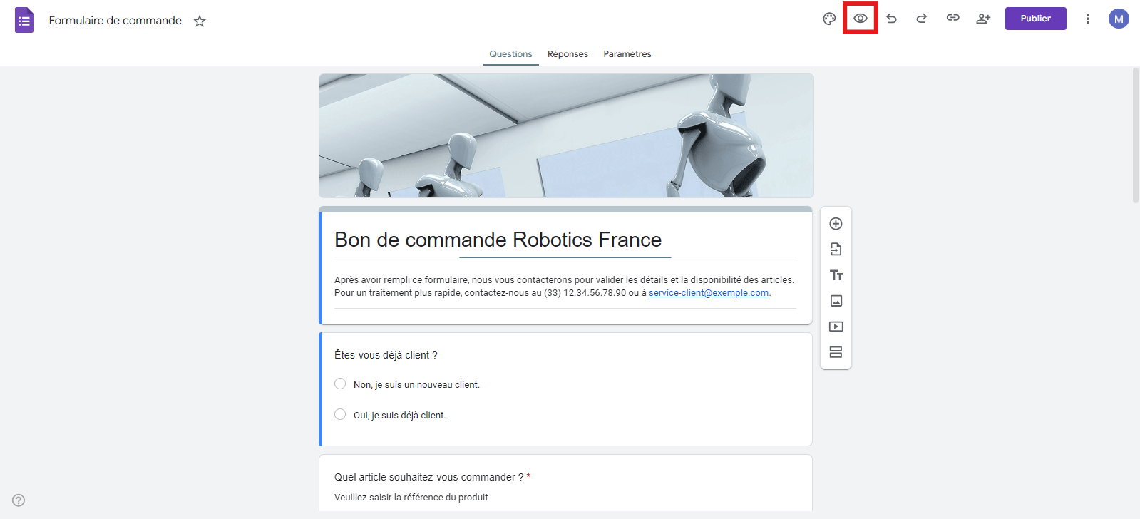Screen dimensions: 1140x519
Task: Undo the last change with undo arrow
Action: (891, 19)
